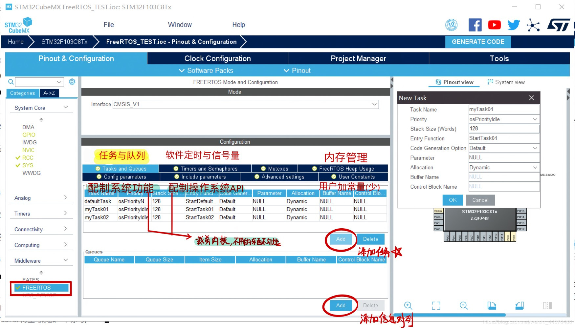Viewport: 575px width, 328px height.
Task: Switch to Clock Configuration tab
Action: click(x=217, y=58)
